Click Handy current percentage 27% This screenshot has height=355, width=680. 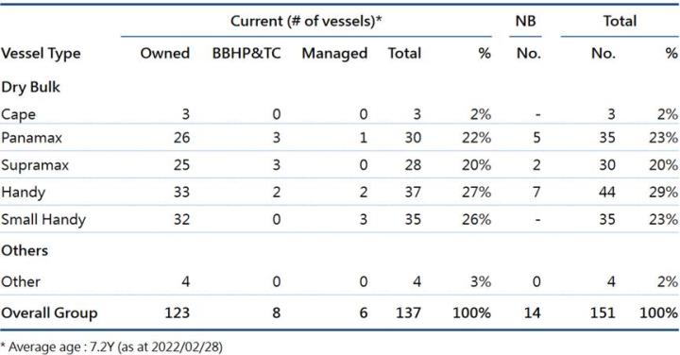(476, 192)
